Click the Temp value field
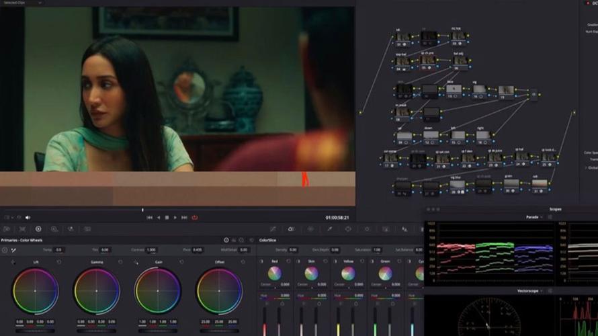This screenshot has height=336, width=598. 58,250
